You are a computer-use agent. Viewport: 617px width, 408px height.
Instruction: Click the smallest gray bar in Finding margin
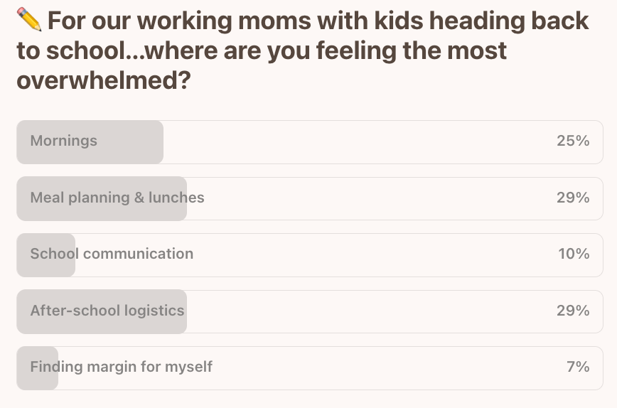click(x=38, y=368)
